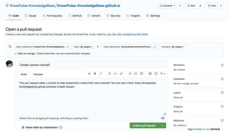Reference an issue or pull request icon

tap(156, 74)
